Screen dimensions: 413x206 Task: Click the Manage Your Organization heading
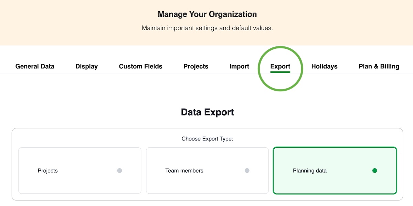(207, 14)
